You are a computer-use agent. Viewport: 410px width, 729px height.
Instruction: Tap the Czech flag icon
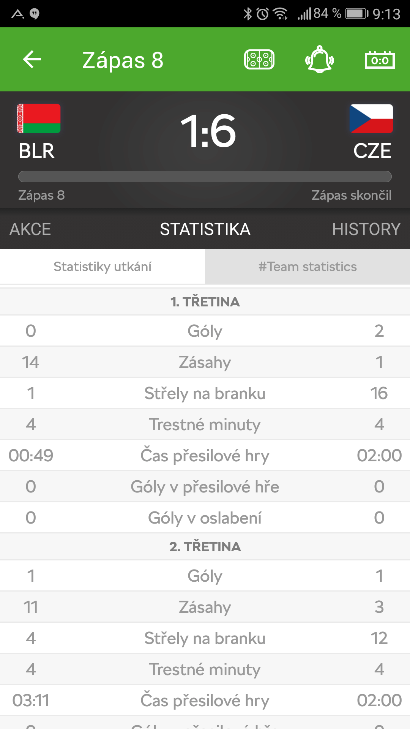(x=371, y=118)
